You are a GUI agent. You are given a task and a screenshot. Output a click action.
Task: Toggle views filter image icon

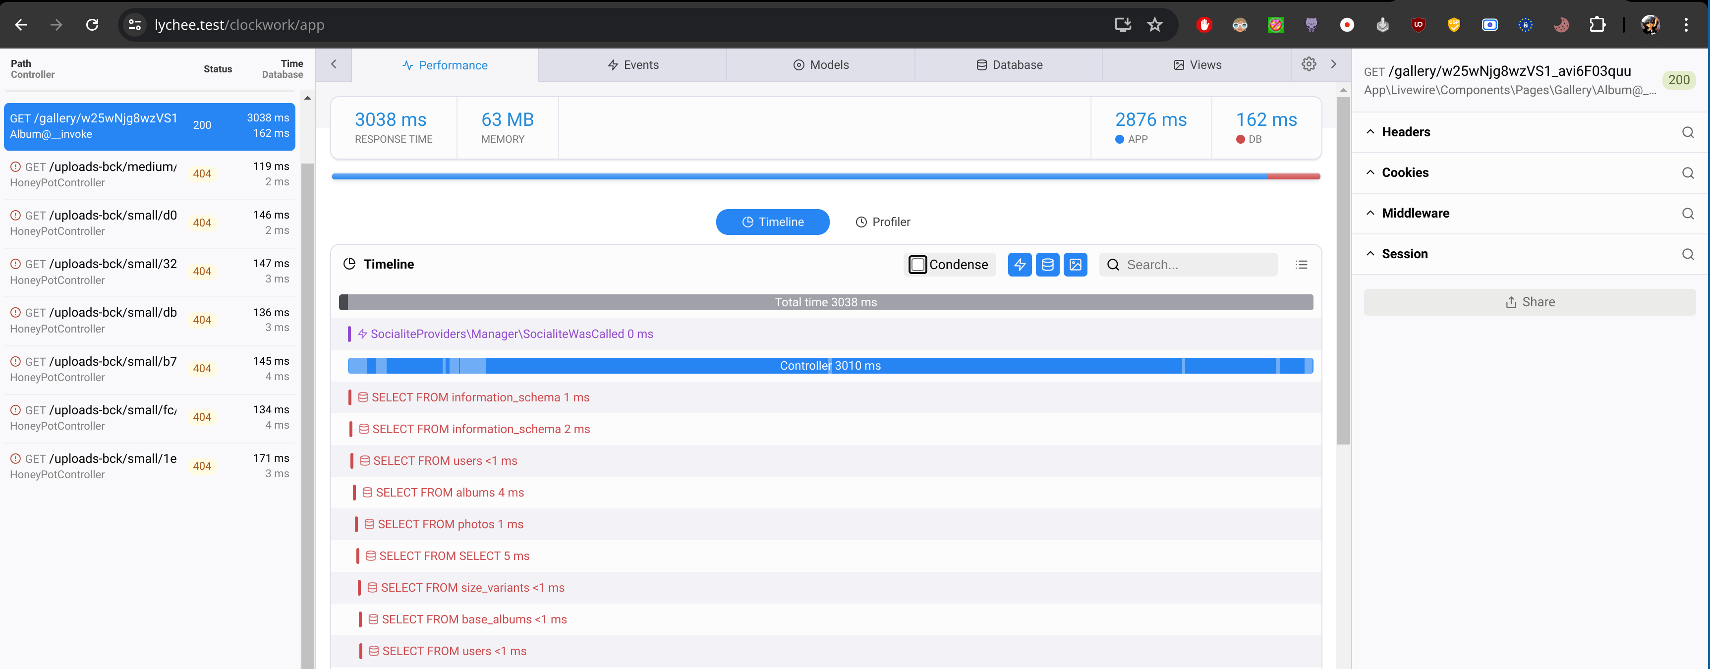[x=1076, y=265]
